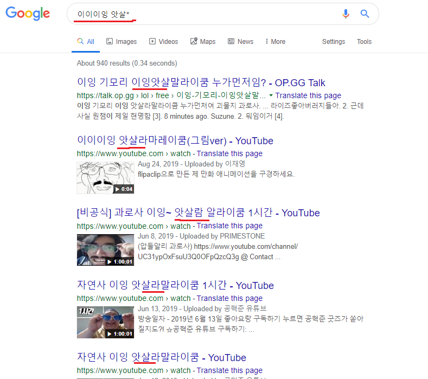Translate the PRIMESTONE video result page
This screenshot has width=428, height=379.
click(x=229, y=226)
